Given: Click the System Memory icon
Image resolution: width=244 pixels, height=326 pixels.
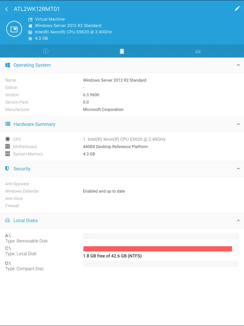Looking at the screenshot, I should [x=8, y=154].
